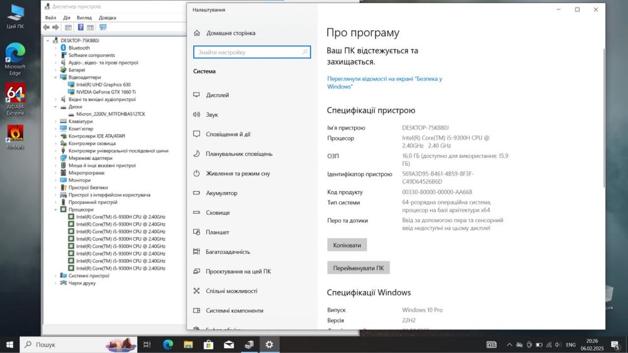Switch to Device Manager taskbar button
The height and width of the screenshot is (353, 628).
click(x=249, y=344)
